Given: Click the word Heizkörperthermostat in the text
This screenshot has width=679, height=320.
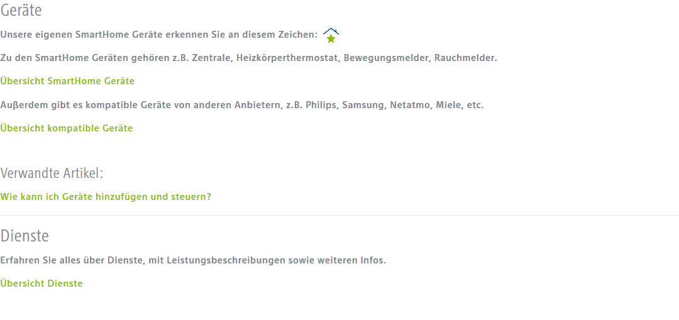Looking at the screenshot, I should click(x=288, y=58).
